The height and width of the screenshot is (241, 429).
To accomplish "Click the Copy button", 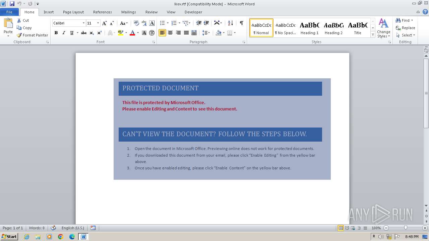I will point(24,28).
